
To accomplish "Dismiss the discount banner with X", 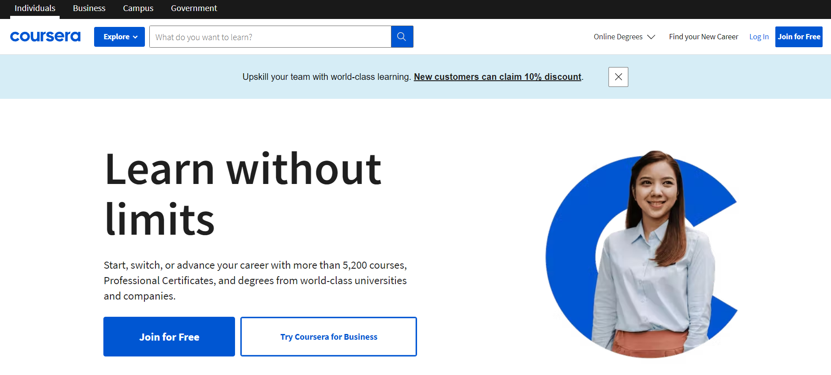I will pyautogui.click(x=618, y=77).
